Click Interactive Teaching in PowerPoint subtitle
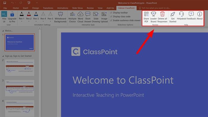The width and height of the screenshot is (208, 117). click(108, 95)
